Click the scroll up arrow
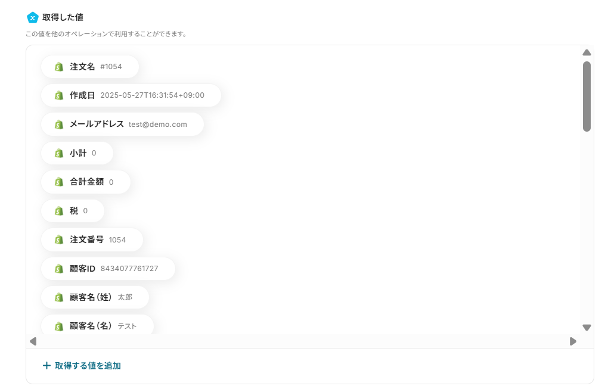 click(x=587, y=52)
